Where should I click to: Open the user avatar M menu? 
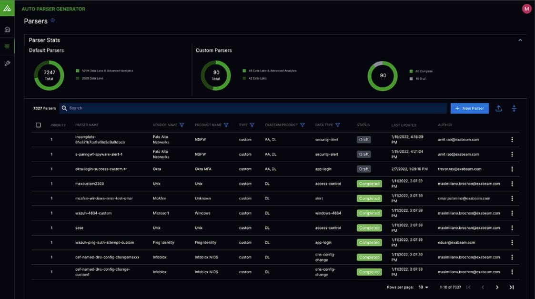click(526, 9)
